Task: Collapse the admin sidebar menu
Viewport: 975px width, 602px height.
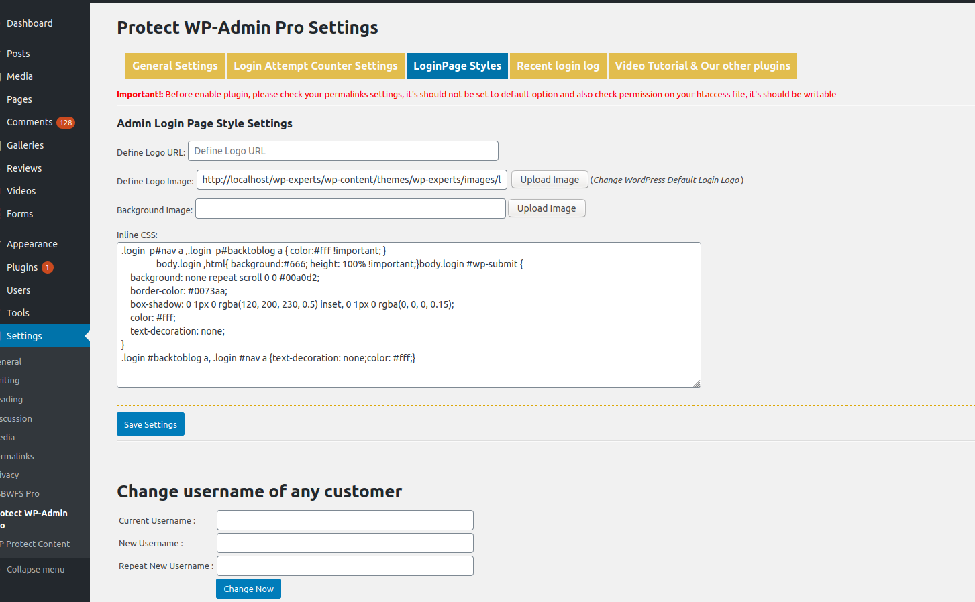Action: tap(36, 569)
